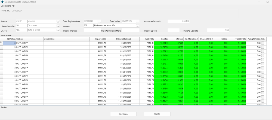Click Interessi cell 864,98
The image size is (272, 120).
tap(176, 68)
